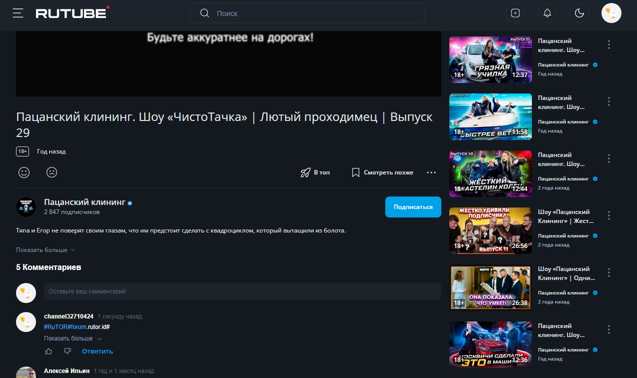Click own avatar beside comment field
This screenshot has height=378, width=637.
click(26, 292)
